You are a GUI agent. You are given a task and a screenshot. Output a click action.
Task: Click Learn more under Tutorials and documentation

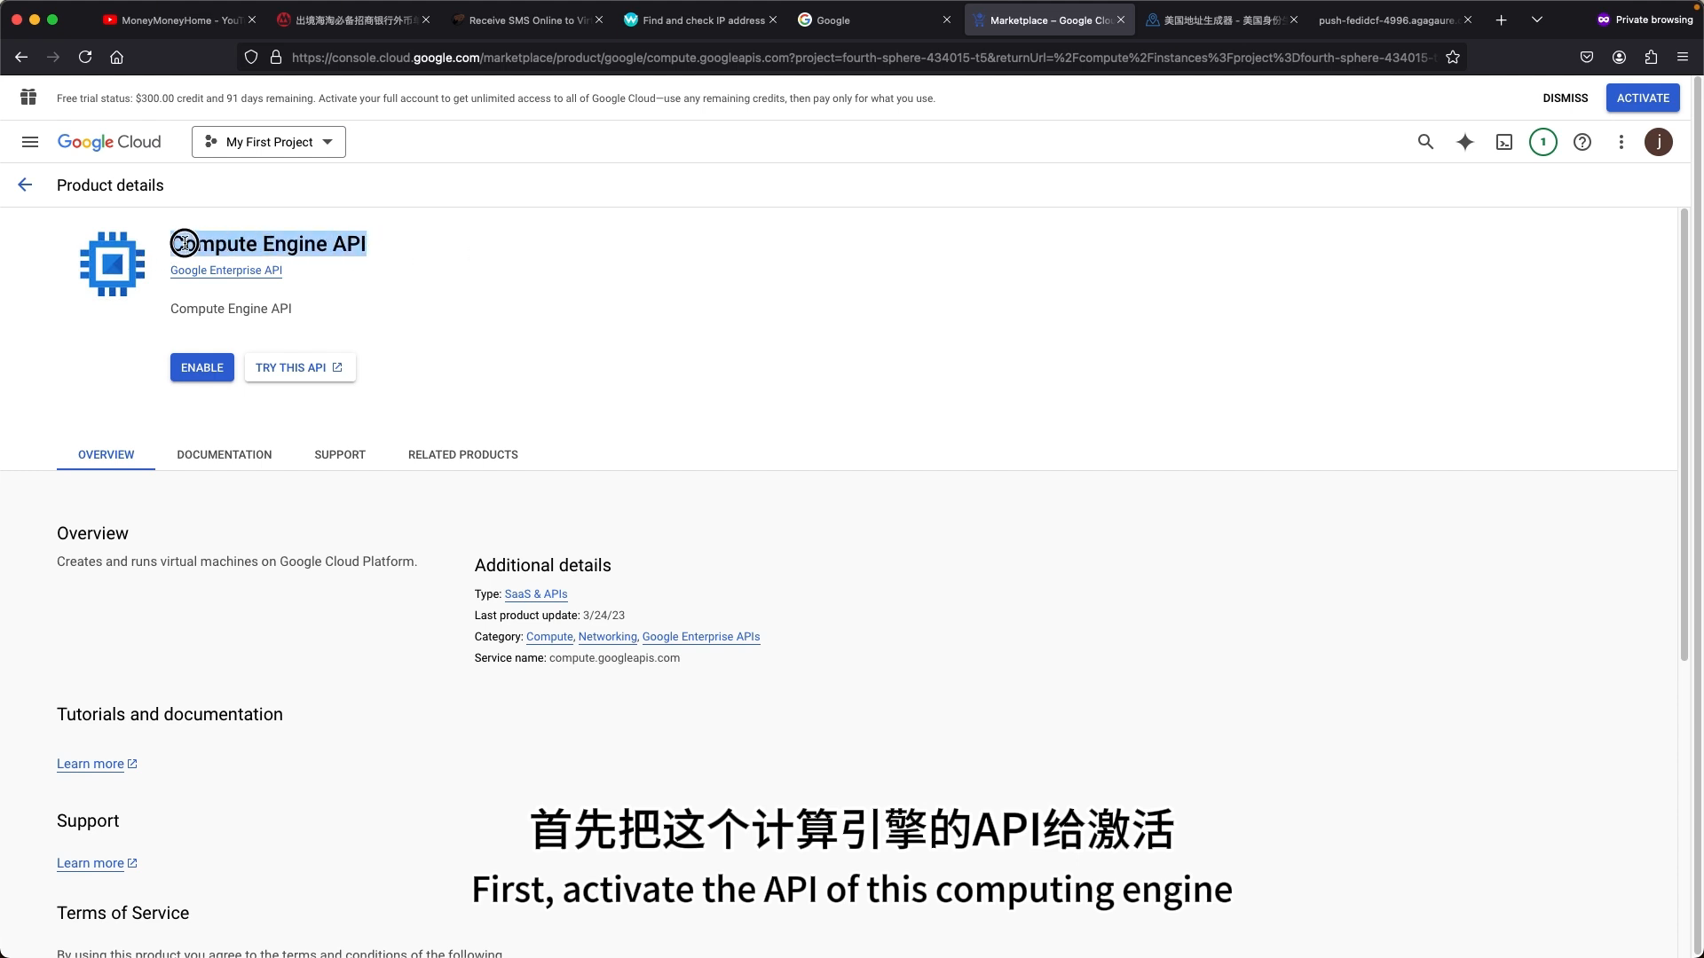97,764
